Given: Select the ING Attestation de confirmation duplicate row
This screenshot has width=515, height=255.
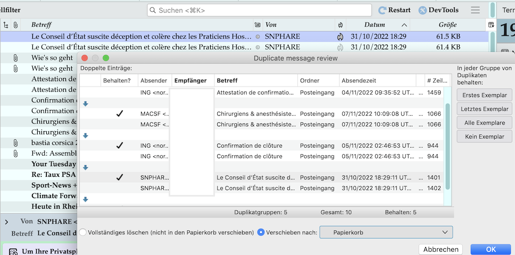Looking at the screenshot, I should coord(261,93).
